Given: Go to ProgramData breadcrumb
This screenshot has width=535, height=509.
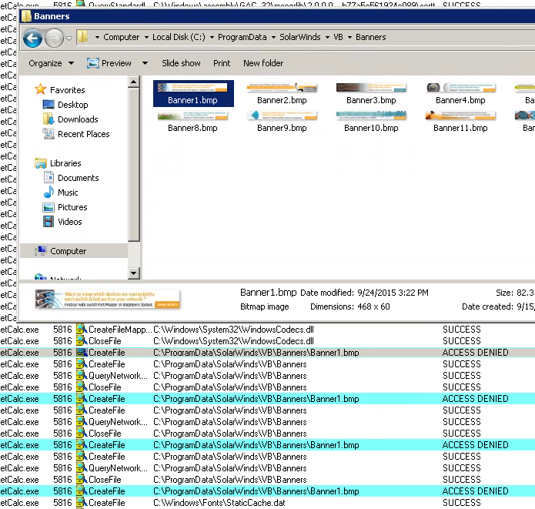Looking at the screenshot, I should click(x=242, y=37).
